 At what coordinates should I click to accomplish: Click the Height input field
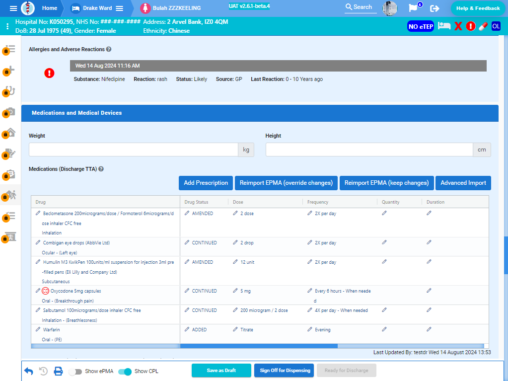pyautogui.click(x=369, y=150)
